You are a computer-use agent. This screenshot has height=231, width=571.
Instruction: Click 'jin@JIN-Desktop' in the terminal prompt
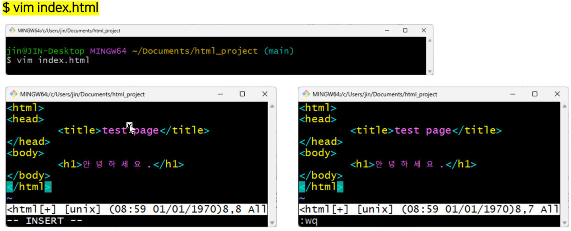click(46, 51)
